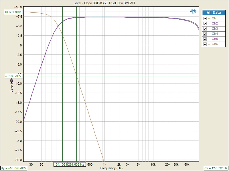
Task: Uncheck the Ch2 trace checkbox
Action: 205,24
